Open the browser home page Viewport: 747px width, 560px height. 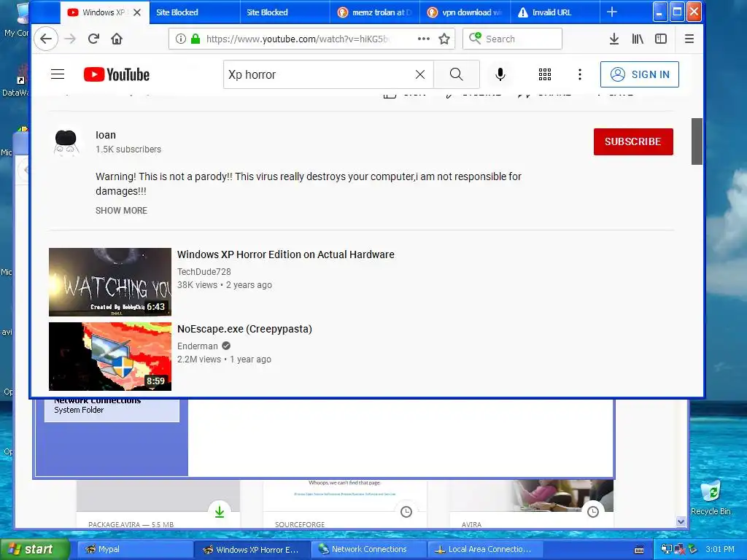click(x=117, y=39)
